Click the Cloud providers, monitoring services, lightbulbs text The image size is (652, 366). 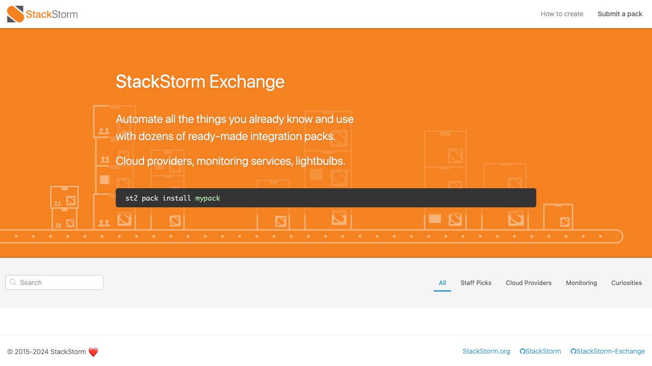point(231,161)
